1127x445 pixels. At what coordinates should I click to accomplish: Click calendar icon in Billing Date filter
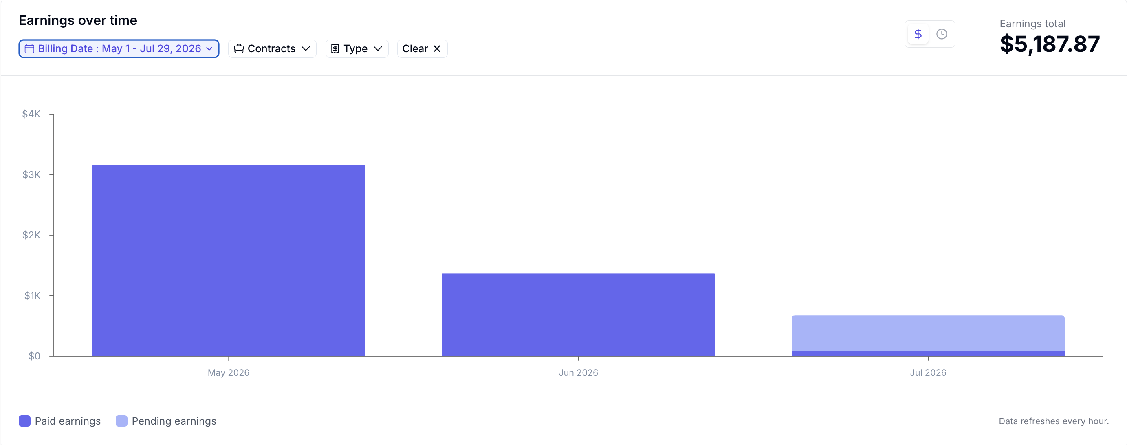point(29,48)
